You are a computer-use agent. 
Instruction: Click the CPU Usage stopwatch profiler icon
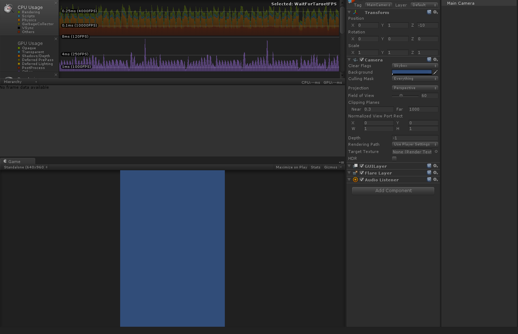(x=9, y=8)
